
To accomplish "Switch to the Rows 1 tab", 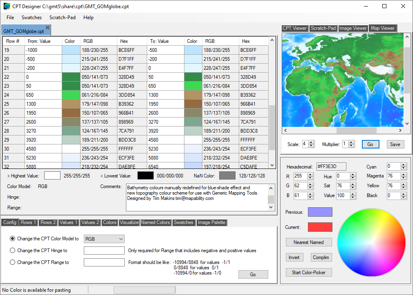I will coord(28,222).
